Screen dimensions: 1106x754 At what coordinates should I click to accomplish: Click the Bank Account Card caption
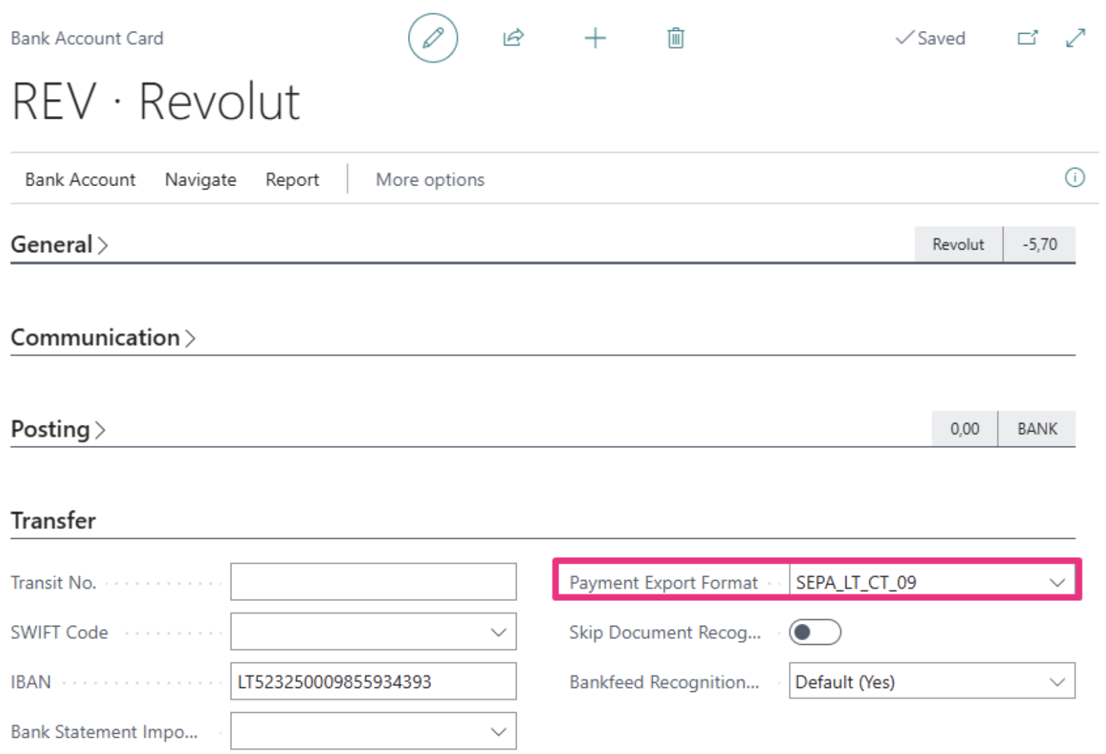87,38
